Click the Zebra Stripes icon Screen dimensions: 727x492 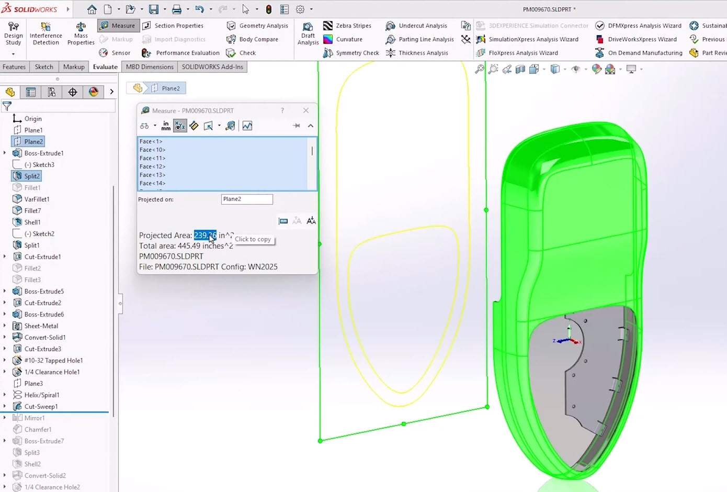pos(328,26)
